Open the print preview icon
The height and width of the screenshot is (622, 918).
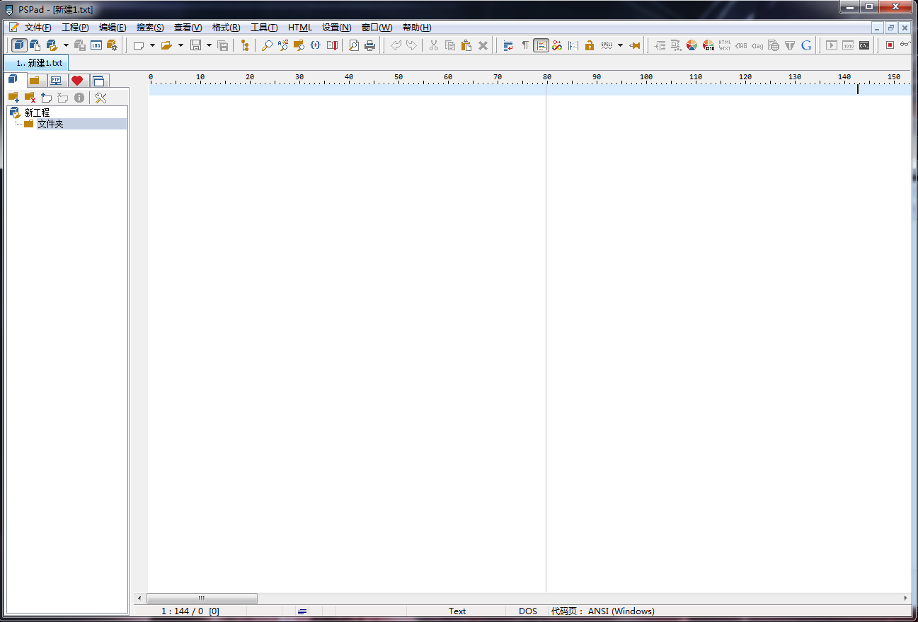[x=354, y=45]
